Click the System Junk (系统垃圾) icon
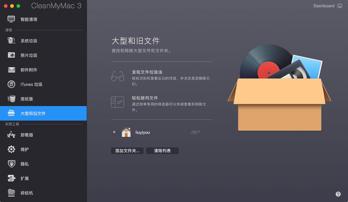This screenshot has height=202, width=348. (x=11, y=41)
